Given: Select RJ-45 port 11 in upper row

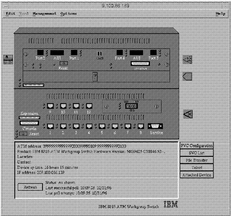Looking at the screenshot, I should (76, 106).
